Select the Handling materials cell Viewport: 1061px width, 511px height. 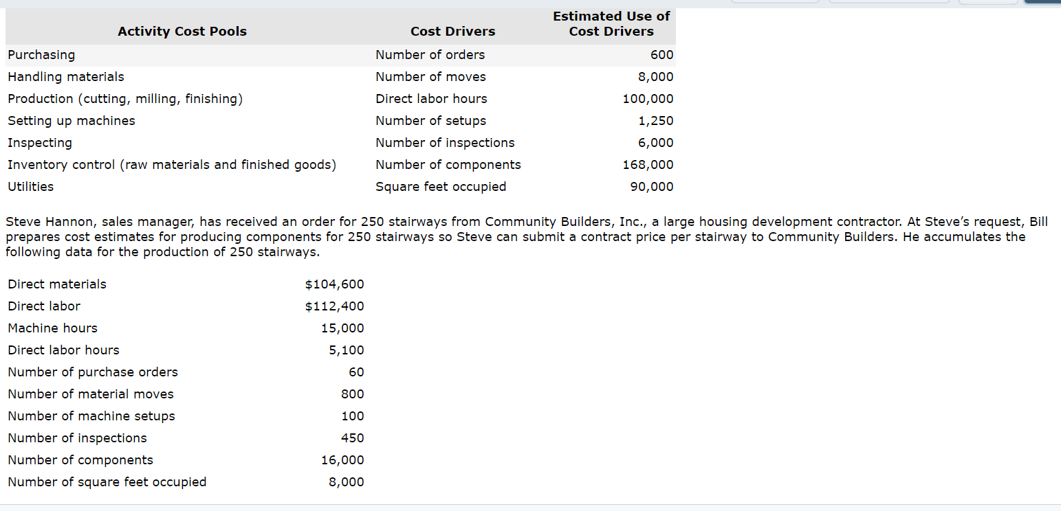[x=66, y=76]
